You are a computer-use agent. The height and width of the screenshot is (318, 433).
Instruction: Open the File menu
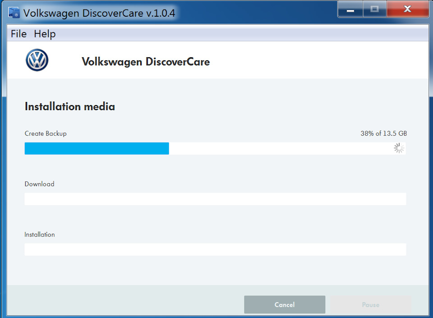pyautogui.click(x=18, y=34)
